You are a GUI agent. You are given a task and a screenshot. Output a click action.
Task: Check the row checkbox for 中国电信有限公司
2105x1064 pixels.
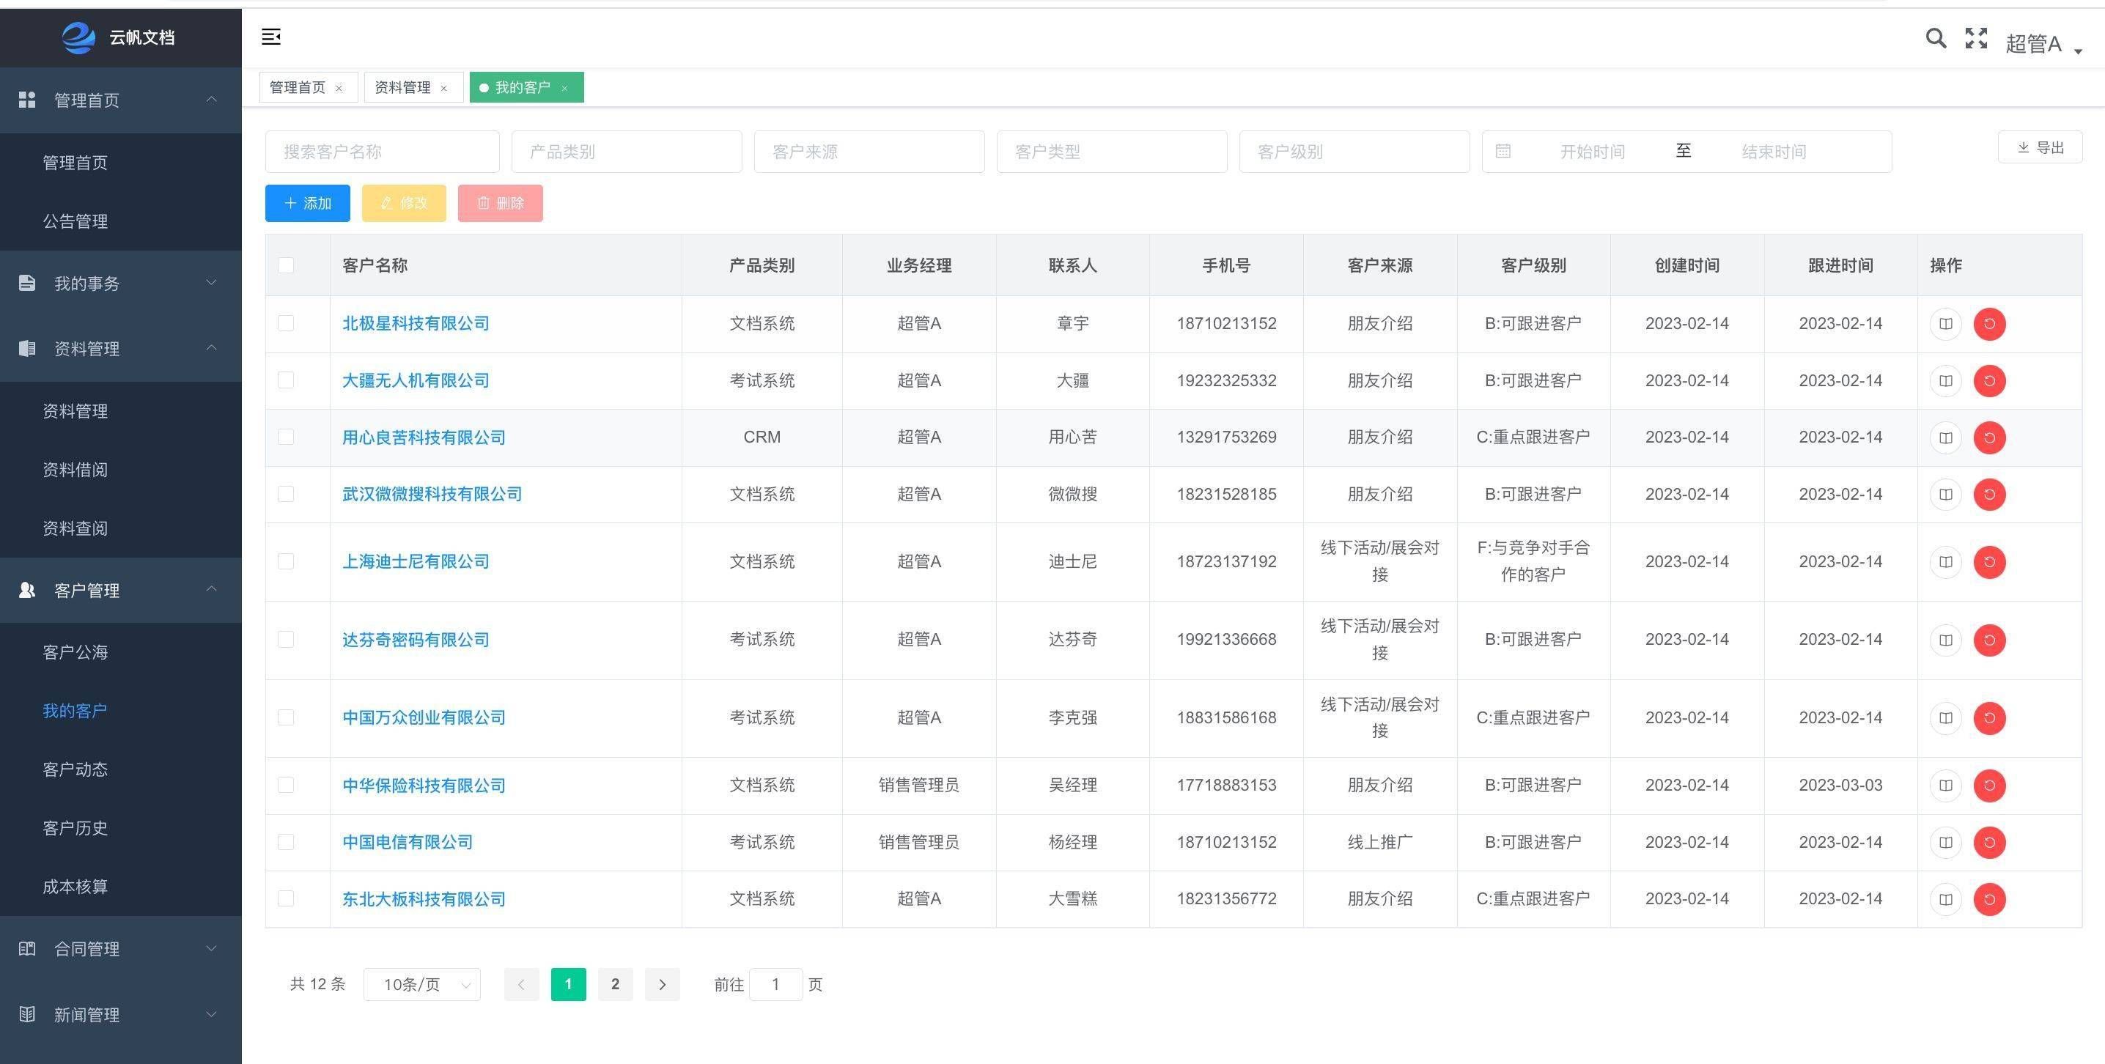(285, 842)
